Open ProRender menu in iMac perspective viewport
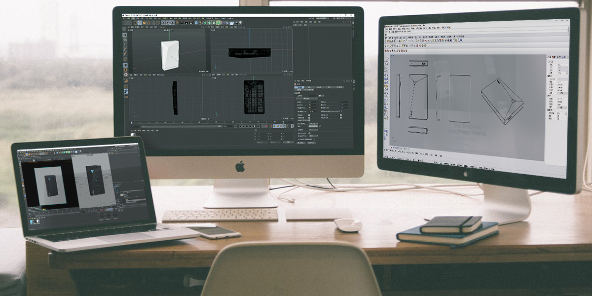The image size is (592, 296). pyautogui.click(x=162, y=27)
